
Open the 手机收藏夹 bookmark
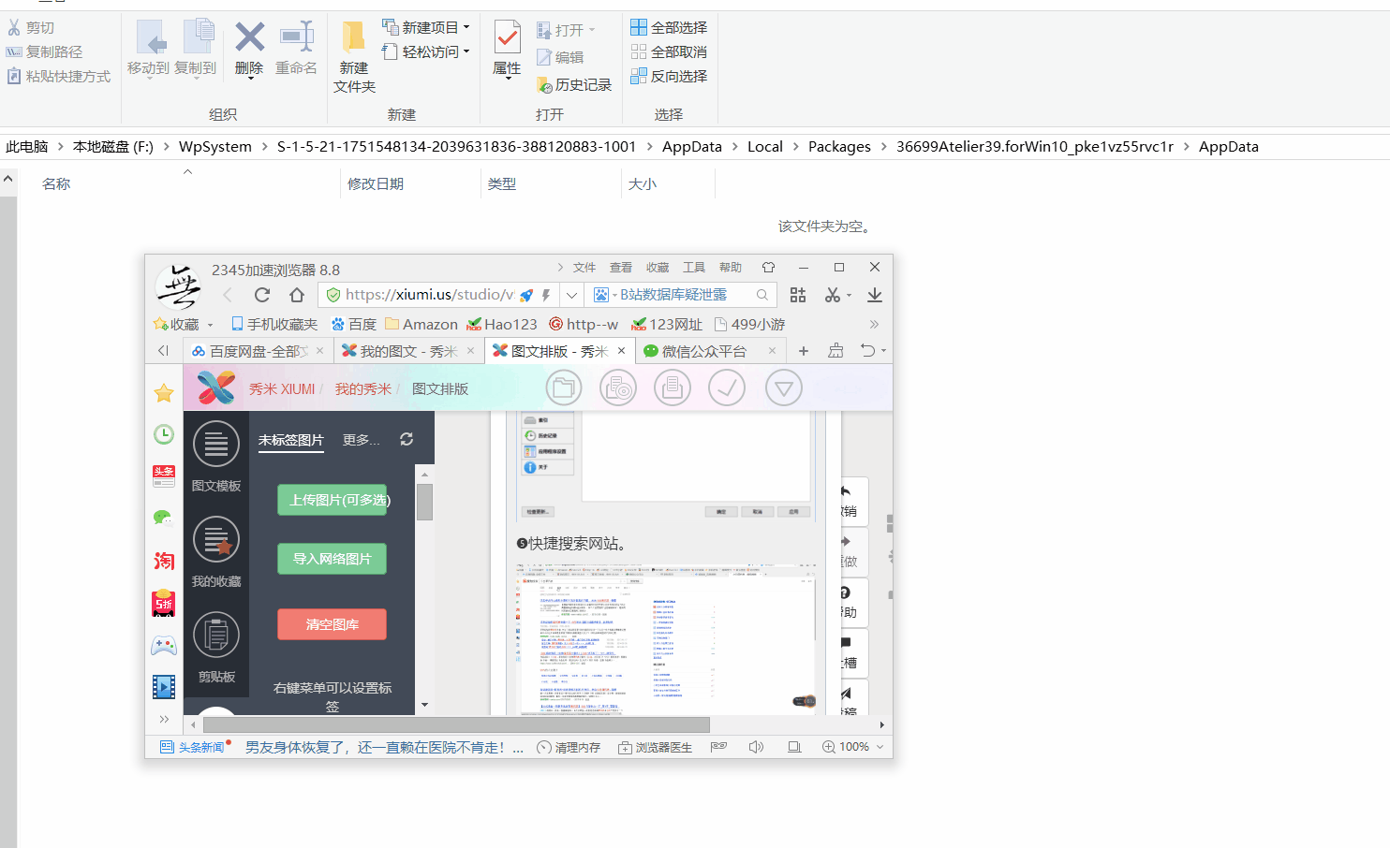point(274,325)
